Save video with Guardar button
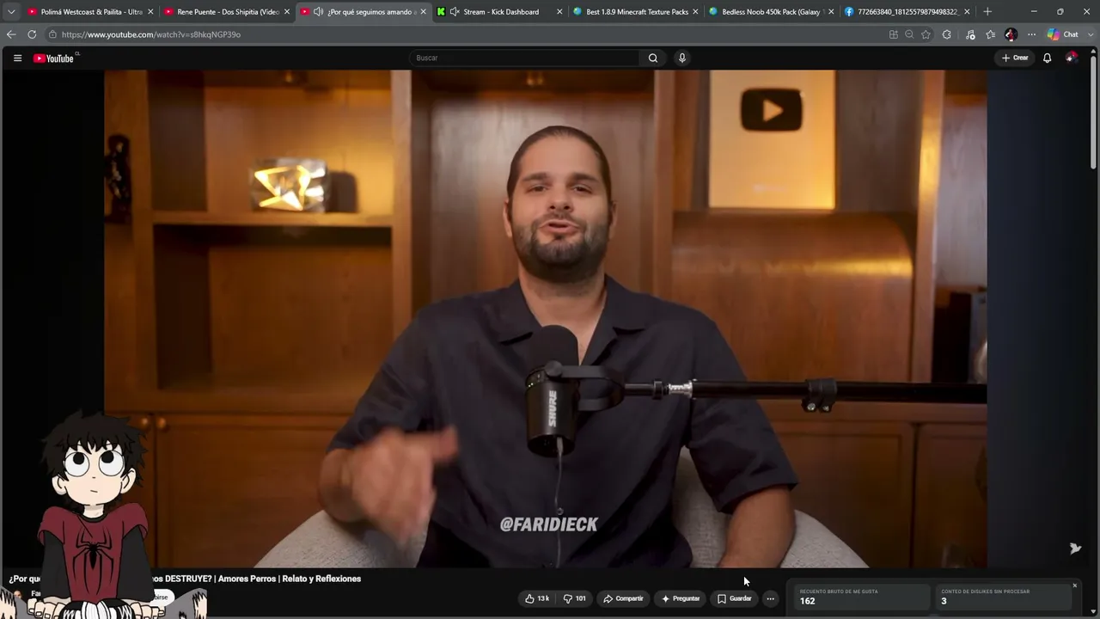The width and height of the screenshot is (1100, 619). tap(735, 598)
